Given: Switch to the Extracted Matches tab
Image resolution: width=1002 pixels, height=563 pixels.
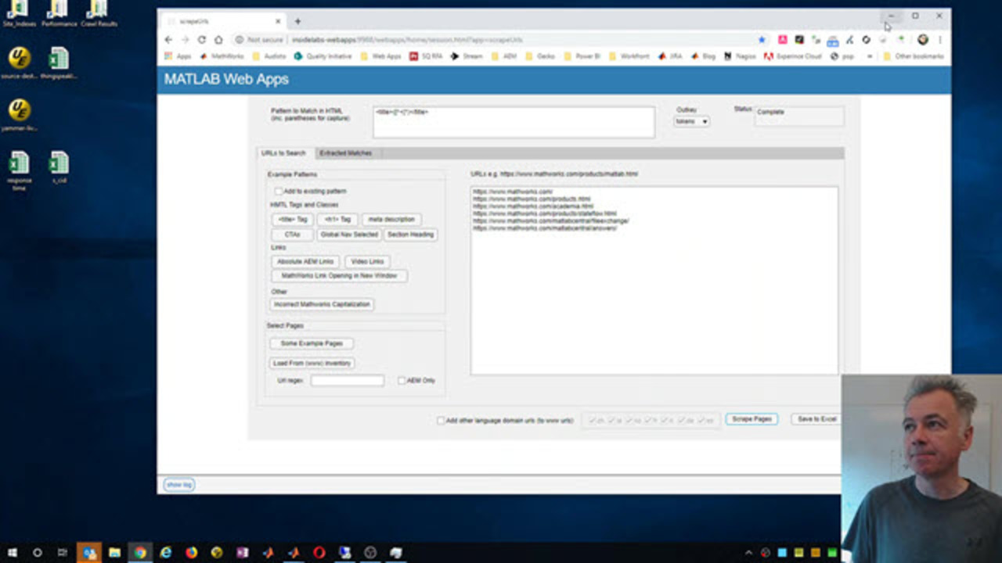Looking at the screenshot, I should pyautogui.click(x=345, y=153).
